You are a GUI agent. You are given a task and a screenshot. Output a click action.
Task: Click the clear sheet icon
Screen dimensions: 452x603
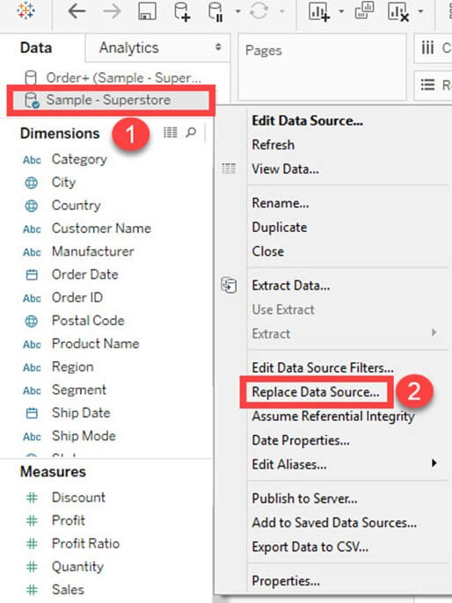tap(398, 11)
